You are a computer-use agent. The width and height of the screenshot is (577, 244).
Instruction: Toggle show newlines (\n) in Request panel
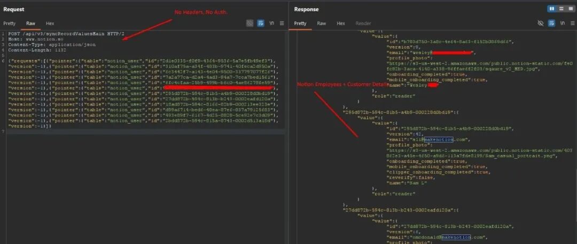pos(271,23)
